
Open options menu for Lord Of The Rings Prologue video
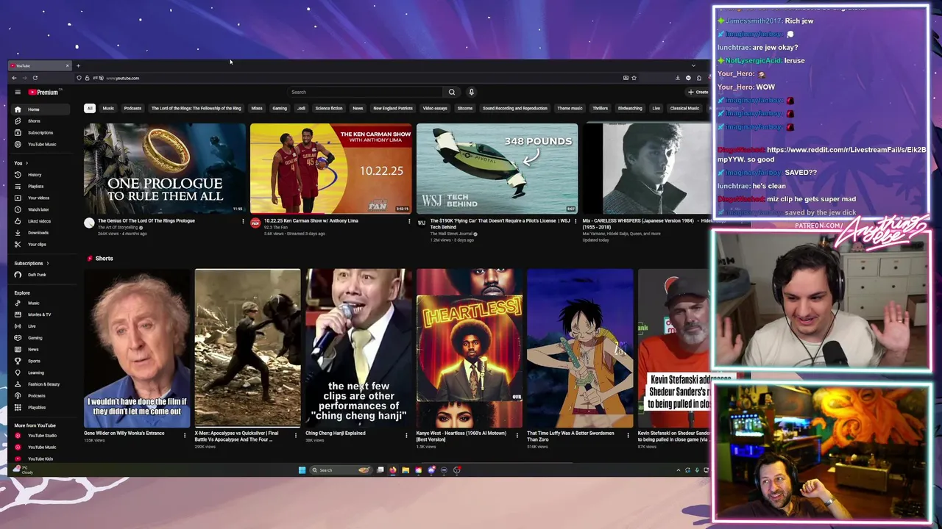[243, 221]
